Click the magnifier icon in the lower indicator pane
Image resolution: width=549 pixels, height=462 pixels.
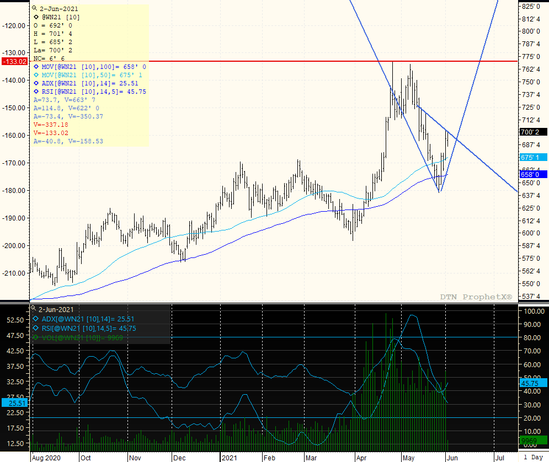(34, 309)
